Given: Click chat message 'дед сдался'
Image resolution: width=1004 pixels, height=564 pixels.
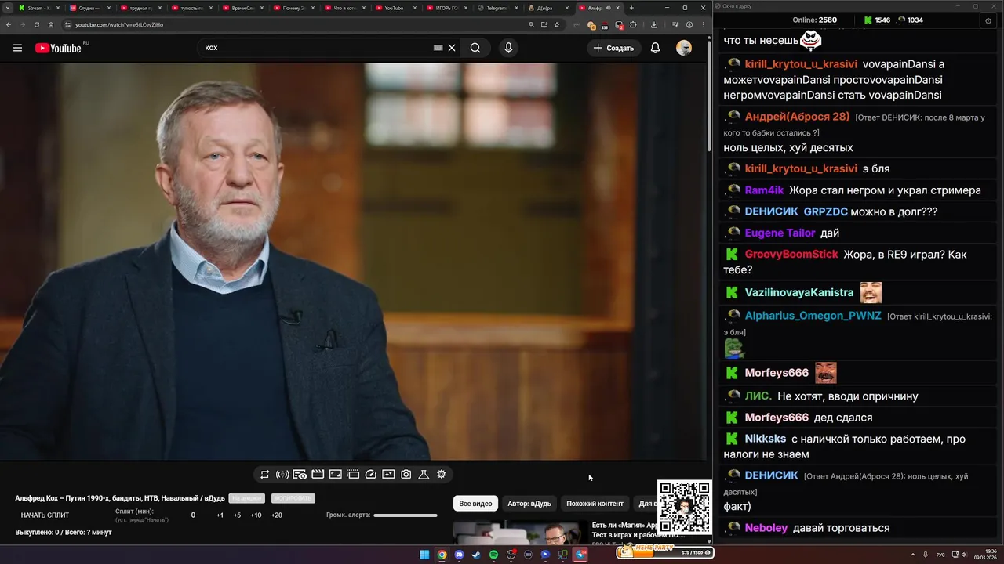Looking at the screenshot, I should [843, 418].
